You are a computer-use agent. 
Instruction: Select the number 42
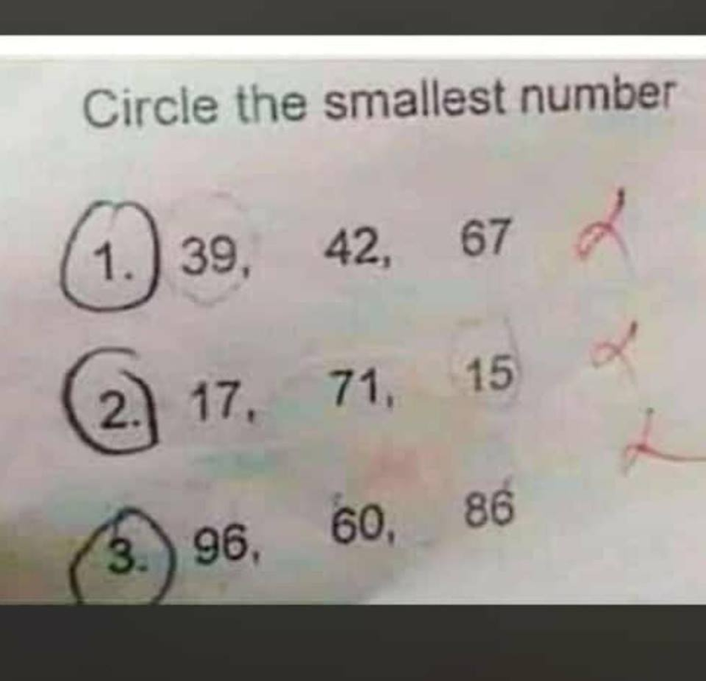(352, 249)
